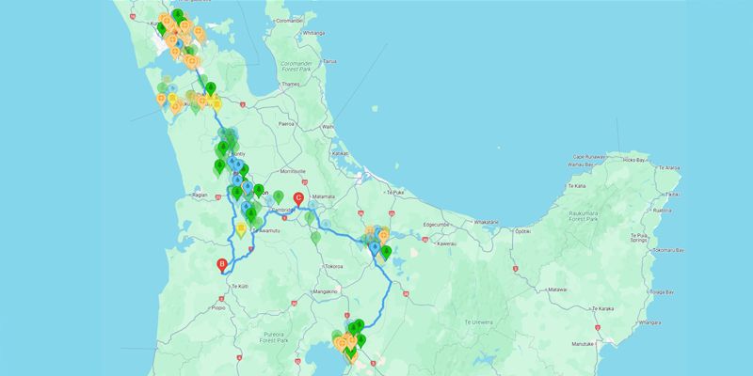This screenshot has height=376, width=753.
Task: Click the Whangara label
Action: [x=649, y=322]
